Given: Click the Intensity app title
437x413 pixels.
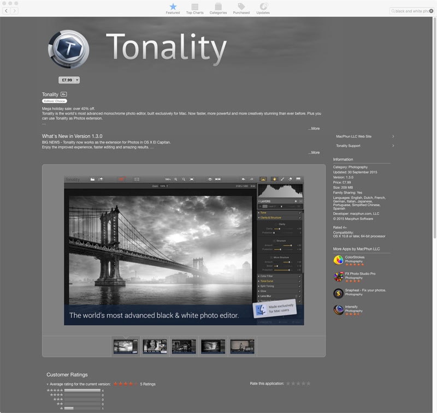Looking at the screenshot, I should pos(351,307).
